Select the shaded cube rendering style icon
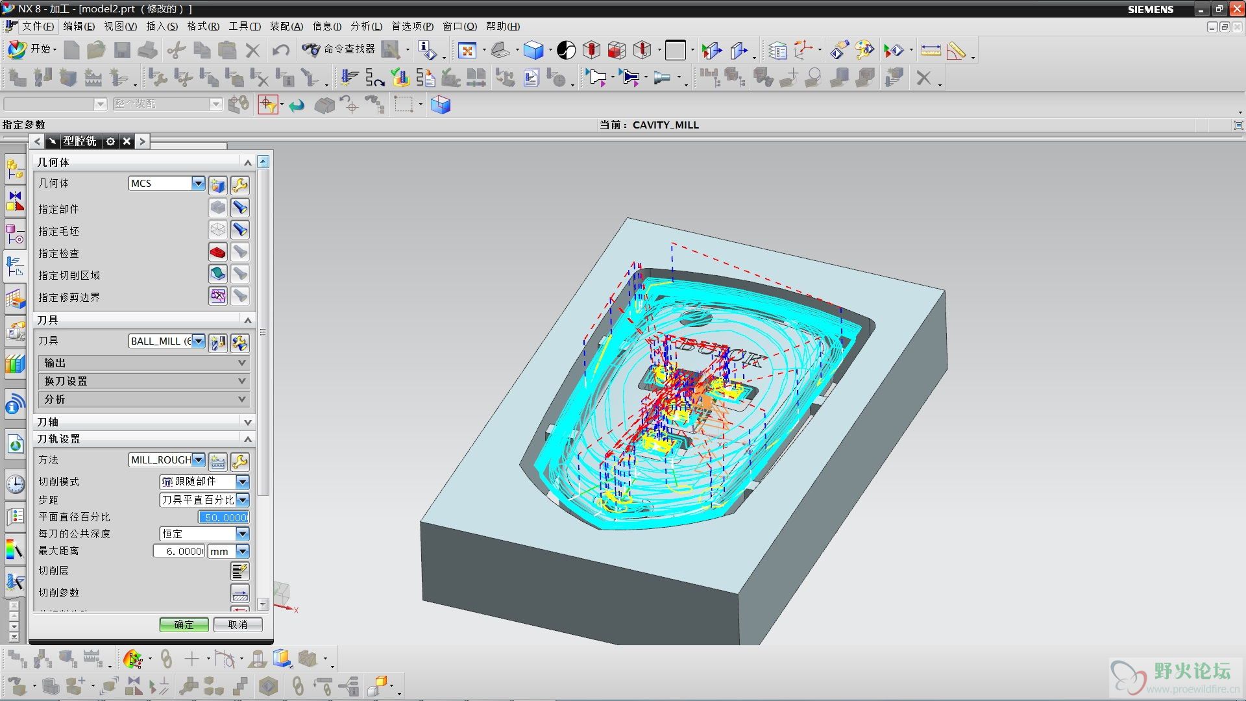 tap(533, 50)
